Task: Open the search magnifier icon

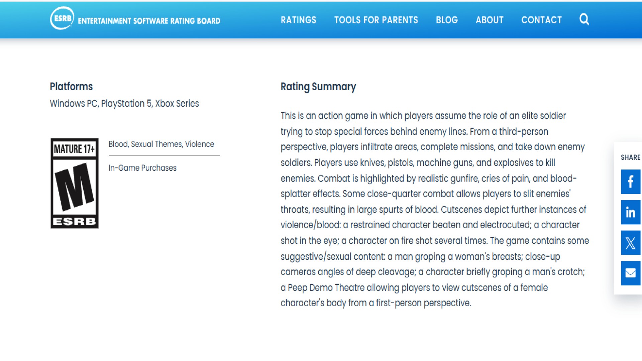Action: pyautogui.click(x=584, y=19)
